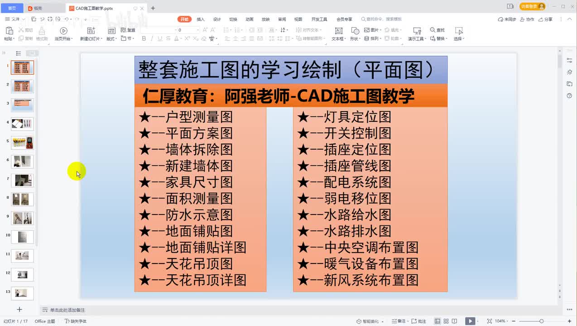
Task: Click the clear formatting eraser icon
Action: pyautogui.click(x=204, y=39)
